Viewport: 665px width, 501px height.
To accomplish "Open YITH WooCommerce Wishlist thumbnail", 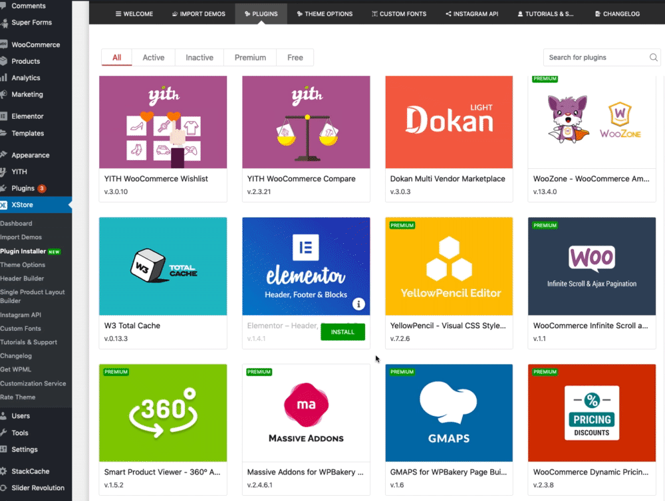I will (x=163, y=122).
